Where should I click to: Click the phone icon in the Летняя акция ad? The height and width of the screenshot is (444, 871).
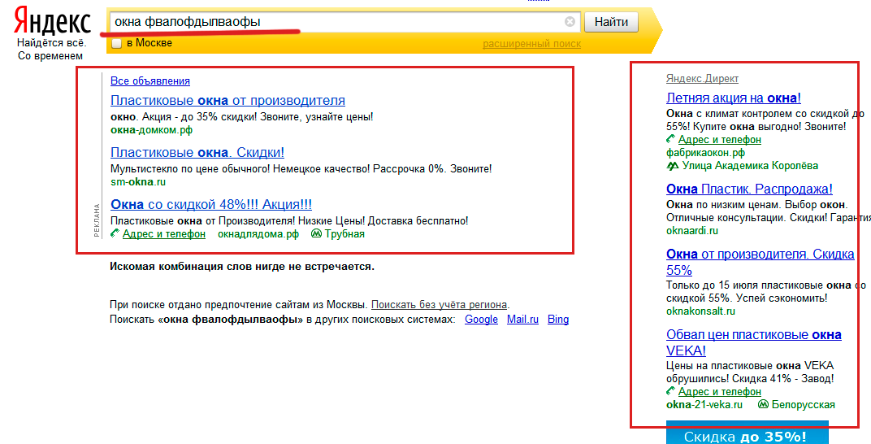[x=671, y=140]
